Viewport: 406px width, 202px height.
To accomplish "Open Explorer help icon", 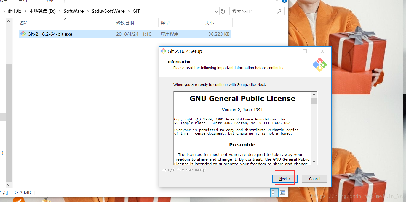I will (284, 1).
